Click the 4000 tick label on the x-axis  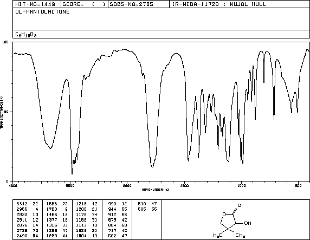pos(13,185)
